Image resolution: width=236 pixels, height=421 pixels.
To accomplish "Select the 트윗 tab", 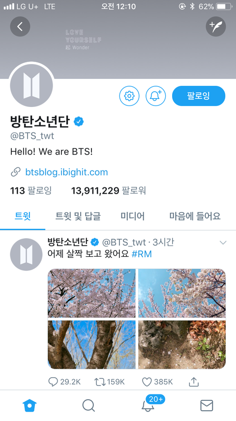I will tap(23, 216).
